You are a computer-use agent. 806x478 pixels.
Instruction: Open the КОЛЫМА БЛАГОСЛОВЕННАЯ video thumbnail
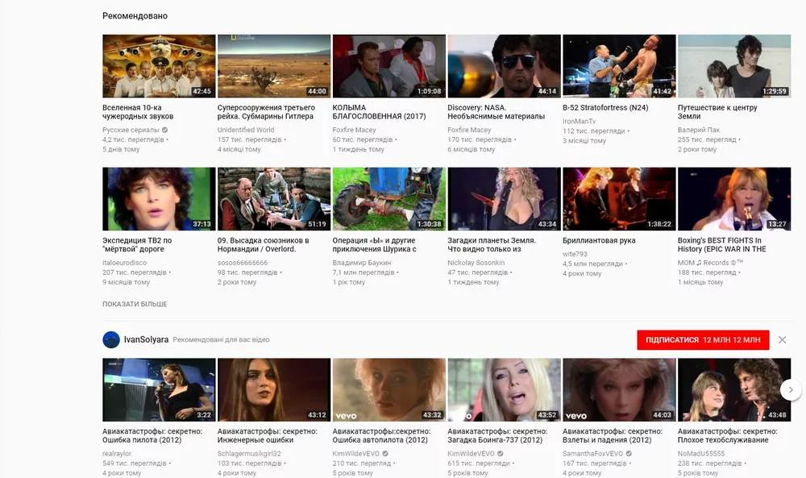(389, 66)
